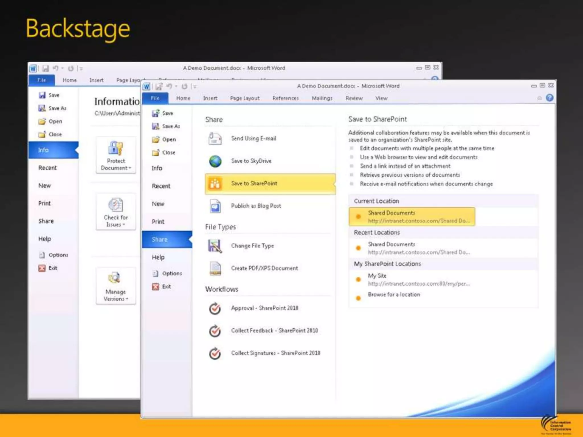The width and height of the screenshot is (583, 437).
Task: Click the Save to SkyDrive globe icon
Action: tap(215, 161)
